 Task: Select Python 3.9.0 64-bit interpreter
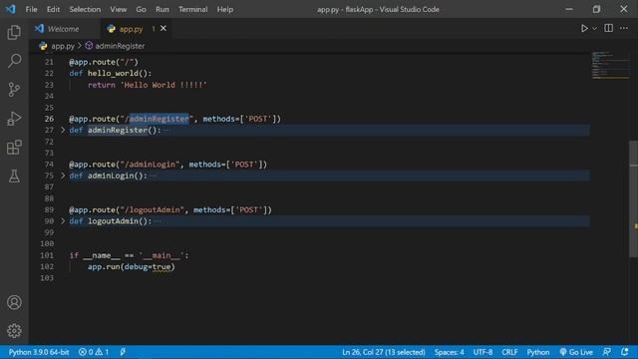(39, 352)
